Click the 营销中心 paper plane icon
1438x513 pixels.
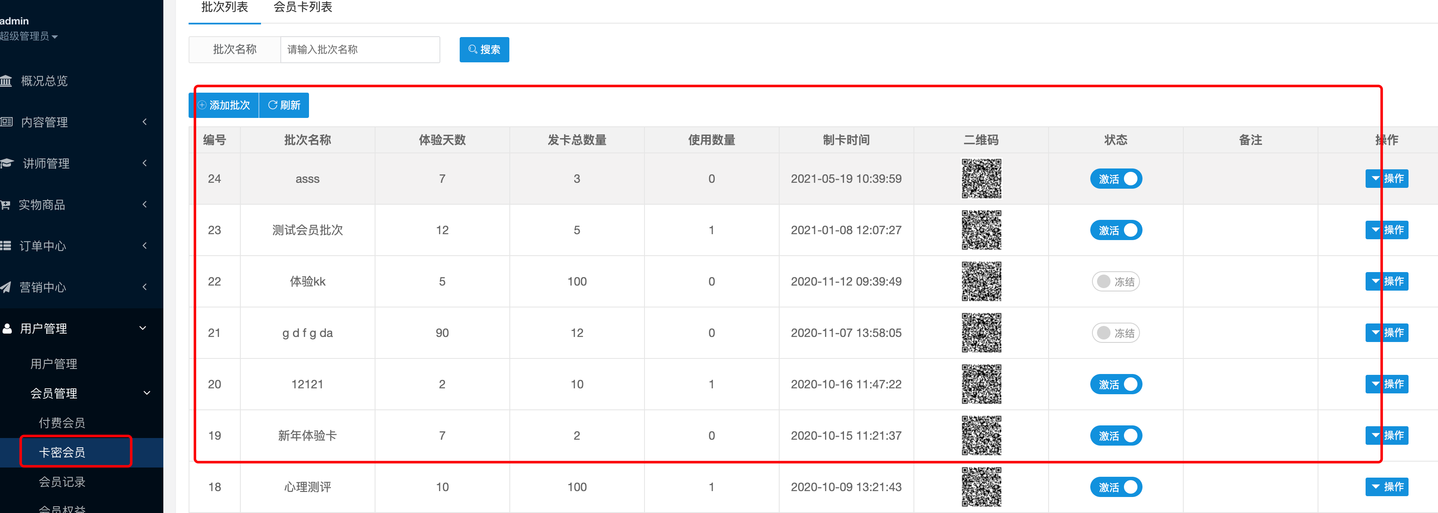pos(5,287)
